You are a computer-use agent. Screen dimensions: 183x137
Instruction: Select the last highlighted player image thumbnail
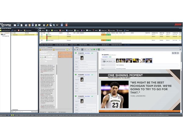pos(149,61)
